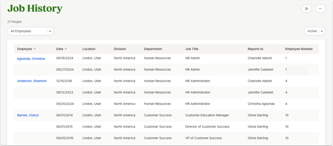
Task: Click Customer Success department in 06/01/2015 row
Action: [x=158, y=126]
